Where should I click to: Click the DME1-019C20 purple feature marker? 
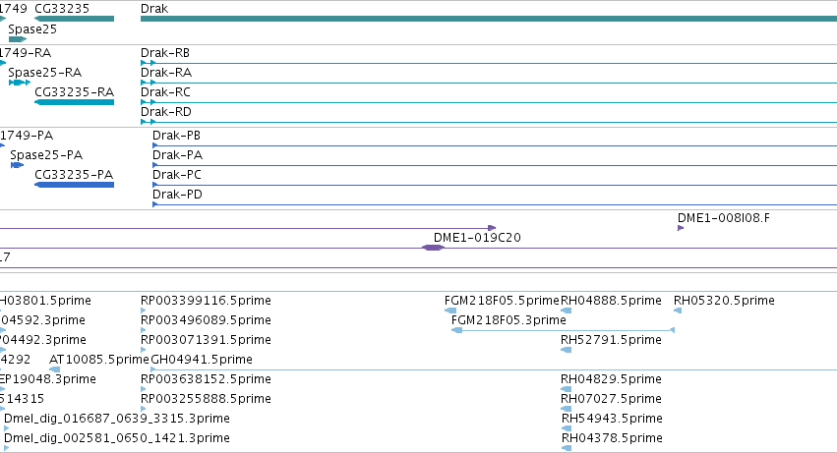pyautogui.click(x=433, y=248)
